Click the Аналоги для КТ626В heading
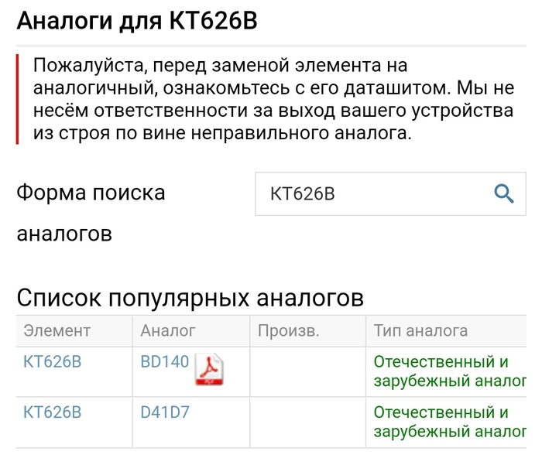Viewport: 542px width, 465px height. pos(137,21)
